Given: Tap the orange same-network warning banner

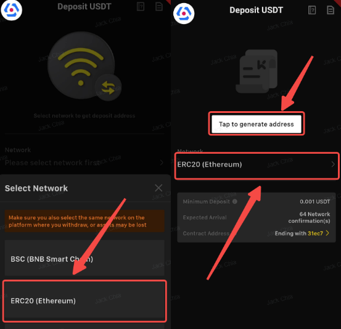Looking at the screenshot, I should (x=84, y=221).
